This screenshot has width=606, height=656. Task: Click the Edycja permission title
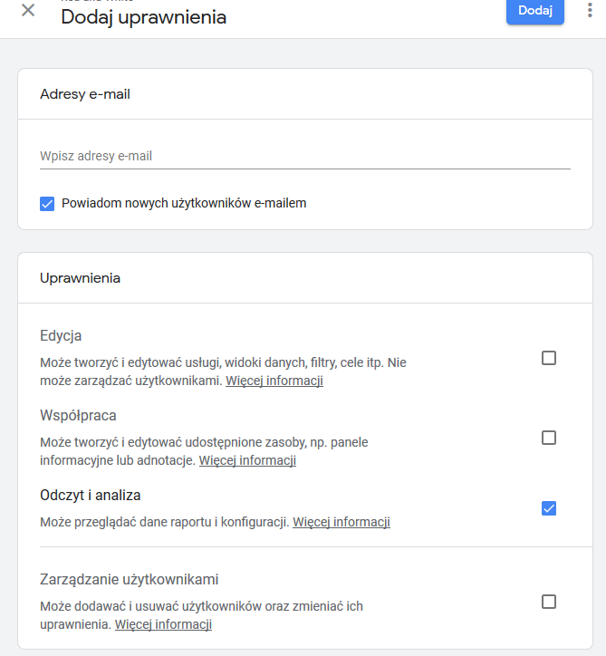[x=61, y=336]
